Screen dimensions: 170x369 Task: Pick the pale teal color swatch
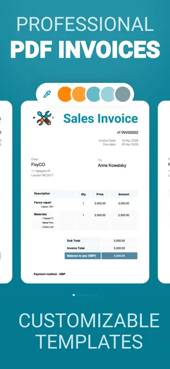tap(108, 94)
